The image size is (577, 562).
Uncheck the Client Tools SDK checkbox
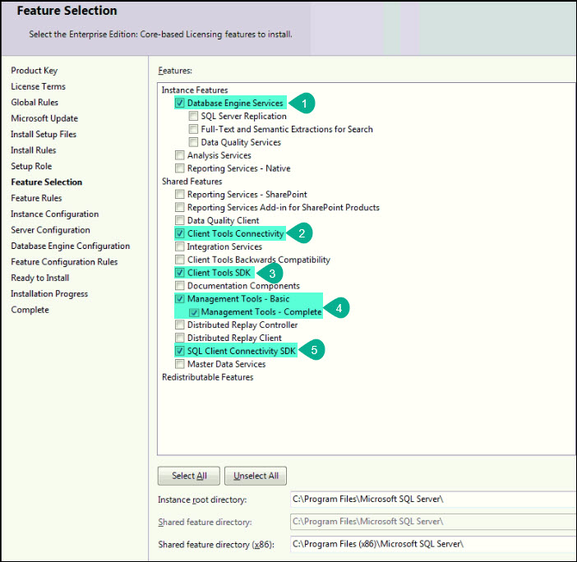coord(179,273)
